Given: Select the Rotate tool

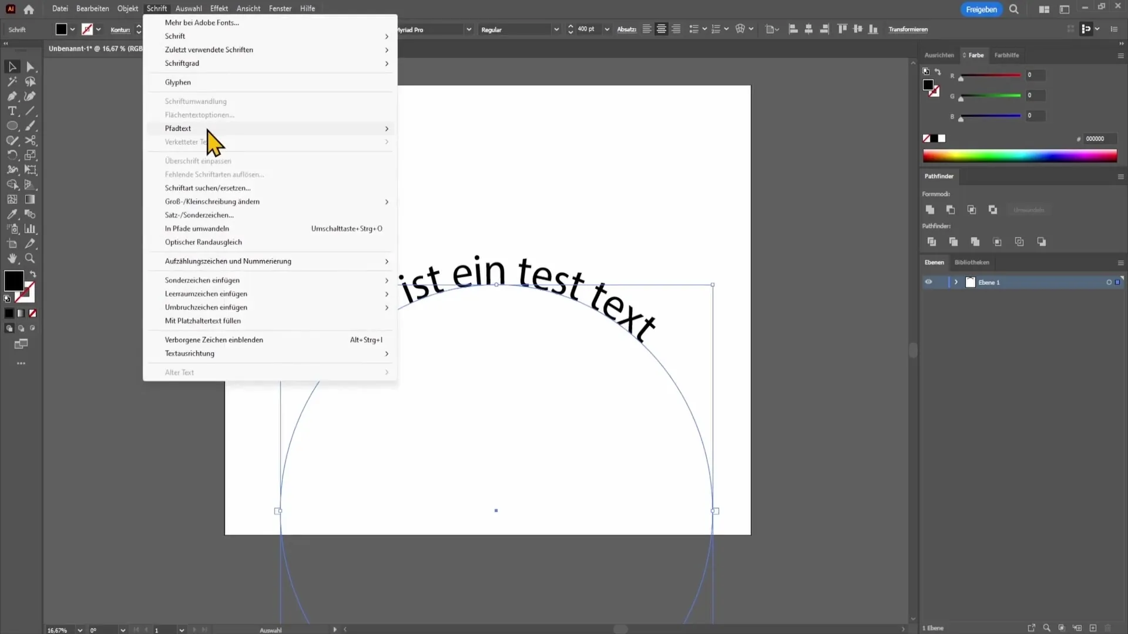Looking at the screenshot, I should (x=12, y=155).
